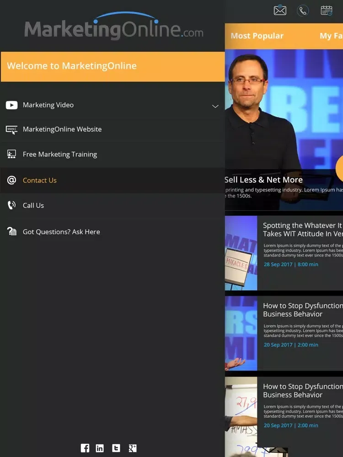343x457 pixels.
Task: Open the last How to Stop Dysfunction title
Action: 303,391
